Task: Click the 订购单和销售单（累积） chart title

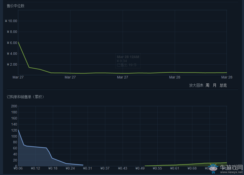Action: click(x=26, y=97)
